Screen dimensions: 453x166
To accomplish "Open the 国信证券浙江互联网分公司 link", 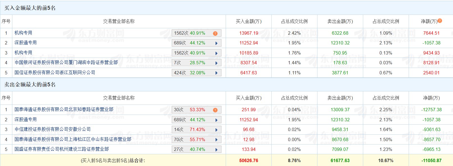I will click(x=55, y=73).
